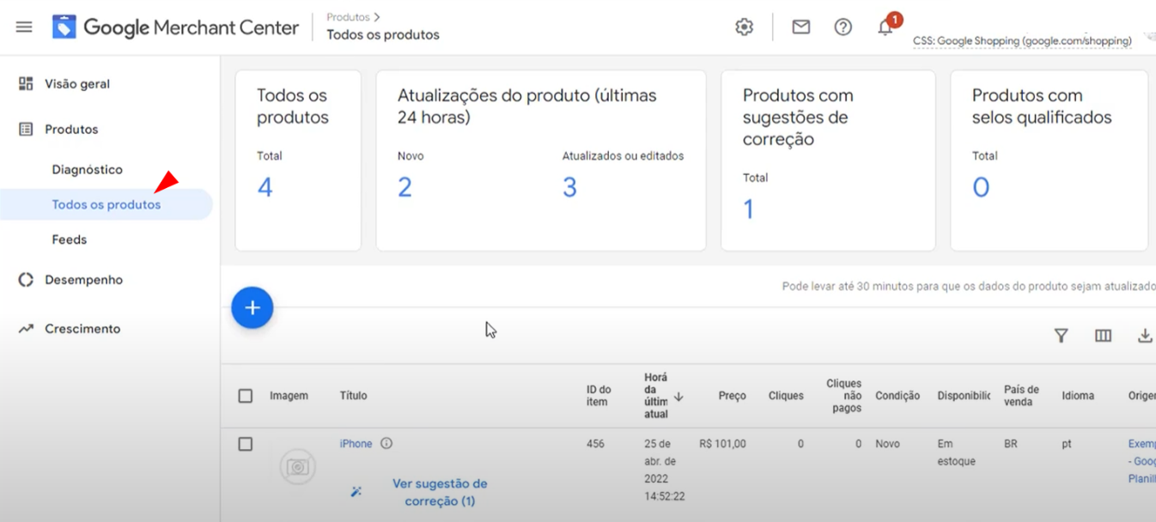
Task: Click Ver sugestão de correção (1)
Action: pos(440,492)
